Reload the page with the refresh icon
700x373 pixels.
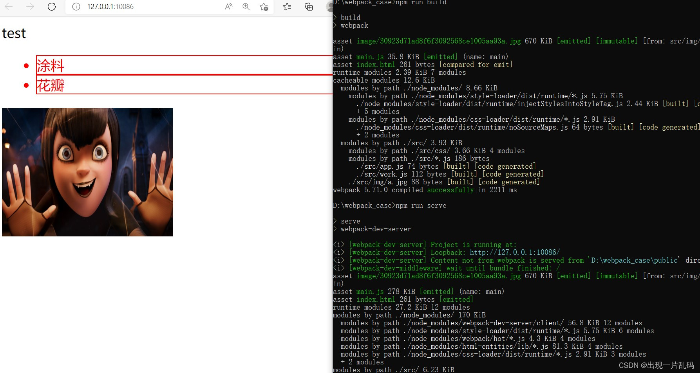52,7
